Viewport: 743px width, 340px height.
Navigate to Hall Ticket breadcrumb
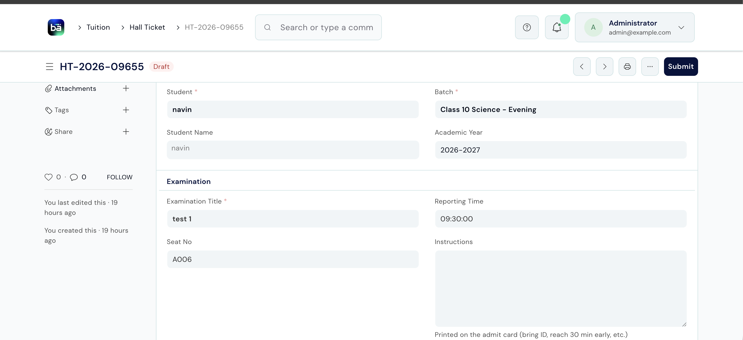(x=147, y=27)
